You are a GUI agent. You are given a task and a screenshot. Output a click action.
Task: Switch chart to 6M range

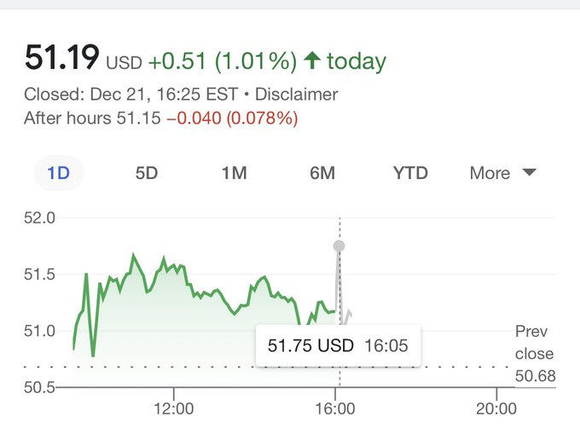point(322,173)
